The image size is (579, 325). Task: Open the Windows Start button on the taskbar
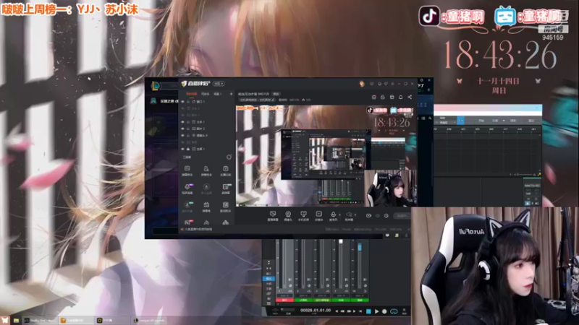coord(5,320)
